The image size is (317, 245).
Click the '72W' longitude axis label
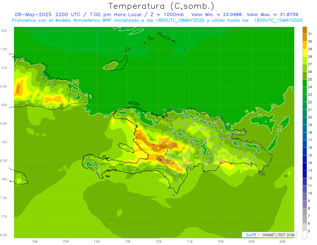[x=158, y=242]
